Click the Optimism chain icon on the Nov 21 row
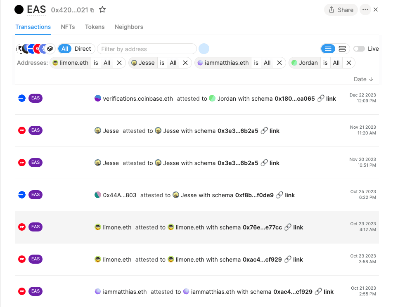This screenshot has width=393, height=307. (22, 130)
